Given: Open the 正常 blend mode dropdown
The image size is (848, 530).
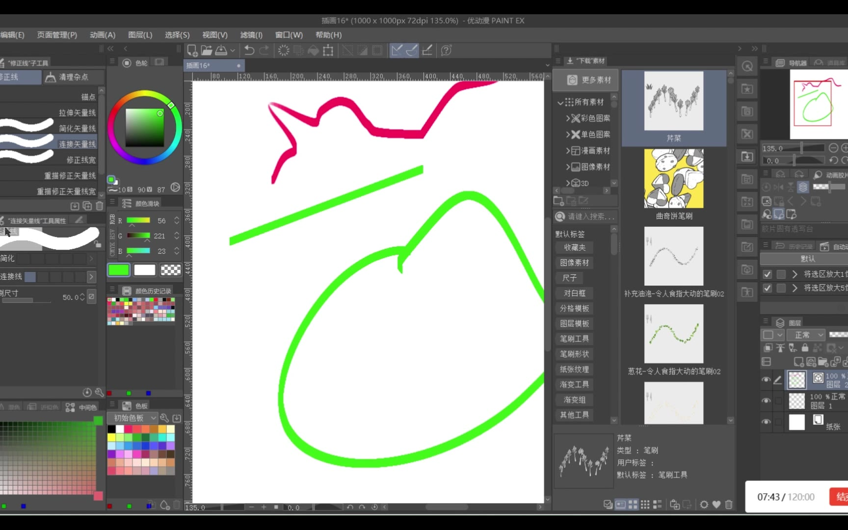Looking at the screenshot, I should tap(807, 335).
